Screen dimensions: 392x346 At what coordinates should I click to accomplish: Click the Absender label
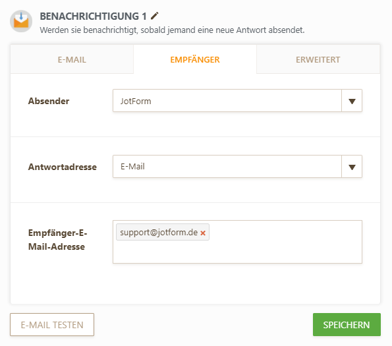[49, 101]
